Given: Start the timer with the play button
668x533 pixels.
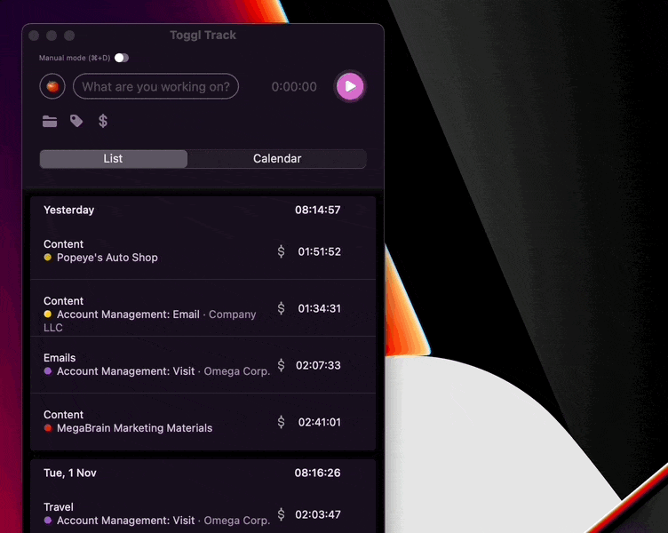Looking at the screenshot, I should 350,86.
